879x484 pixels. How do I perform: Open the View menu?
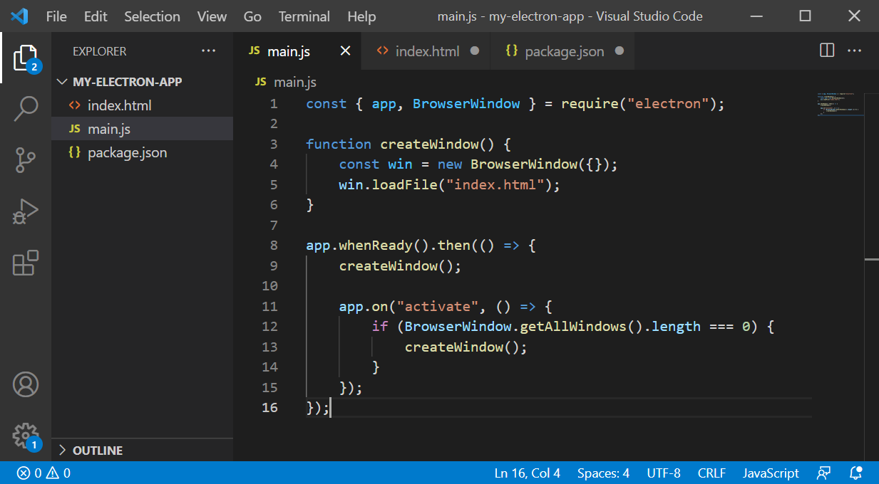[212, 16]
